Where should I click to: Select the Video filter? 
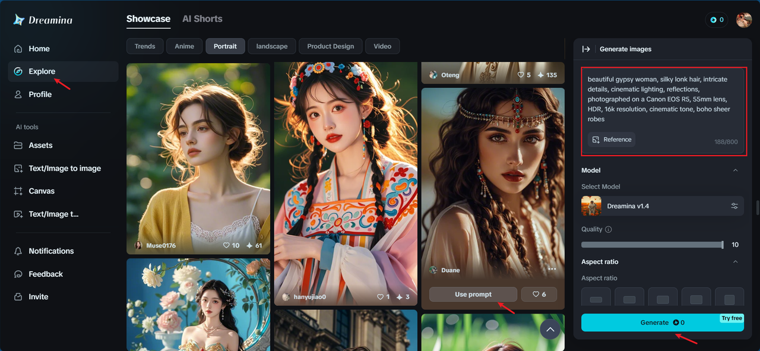382,46
